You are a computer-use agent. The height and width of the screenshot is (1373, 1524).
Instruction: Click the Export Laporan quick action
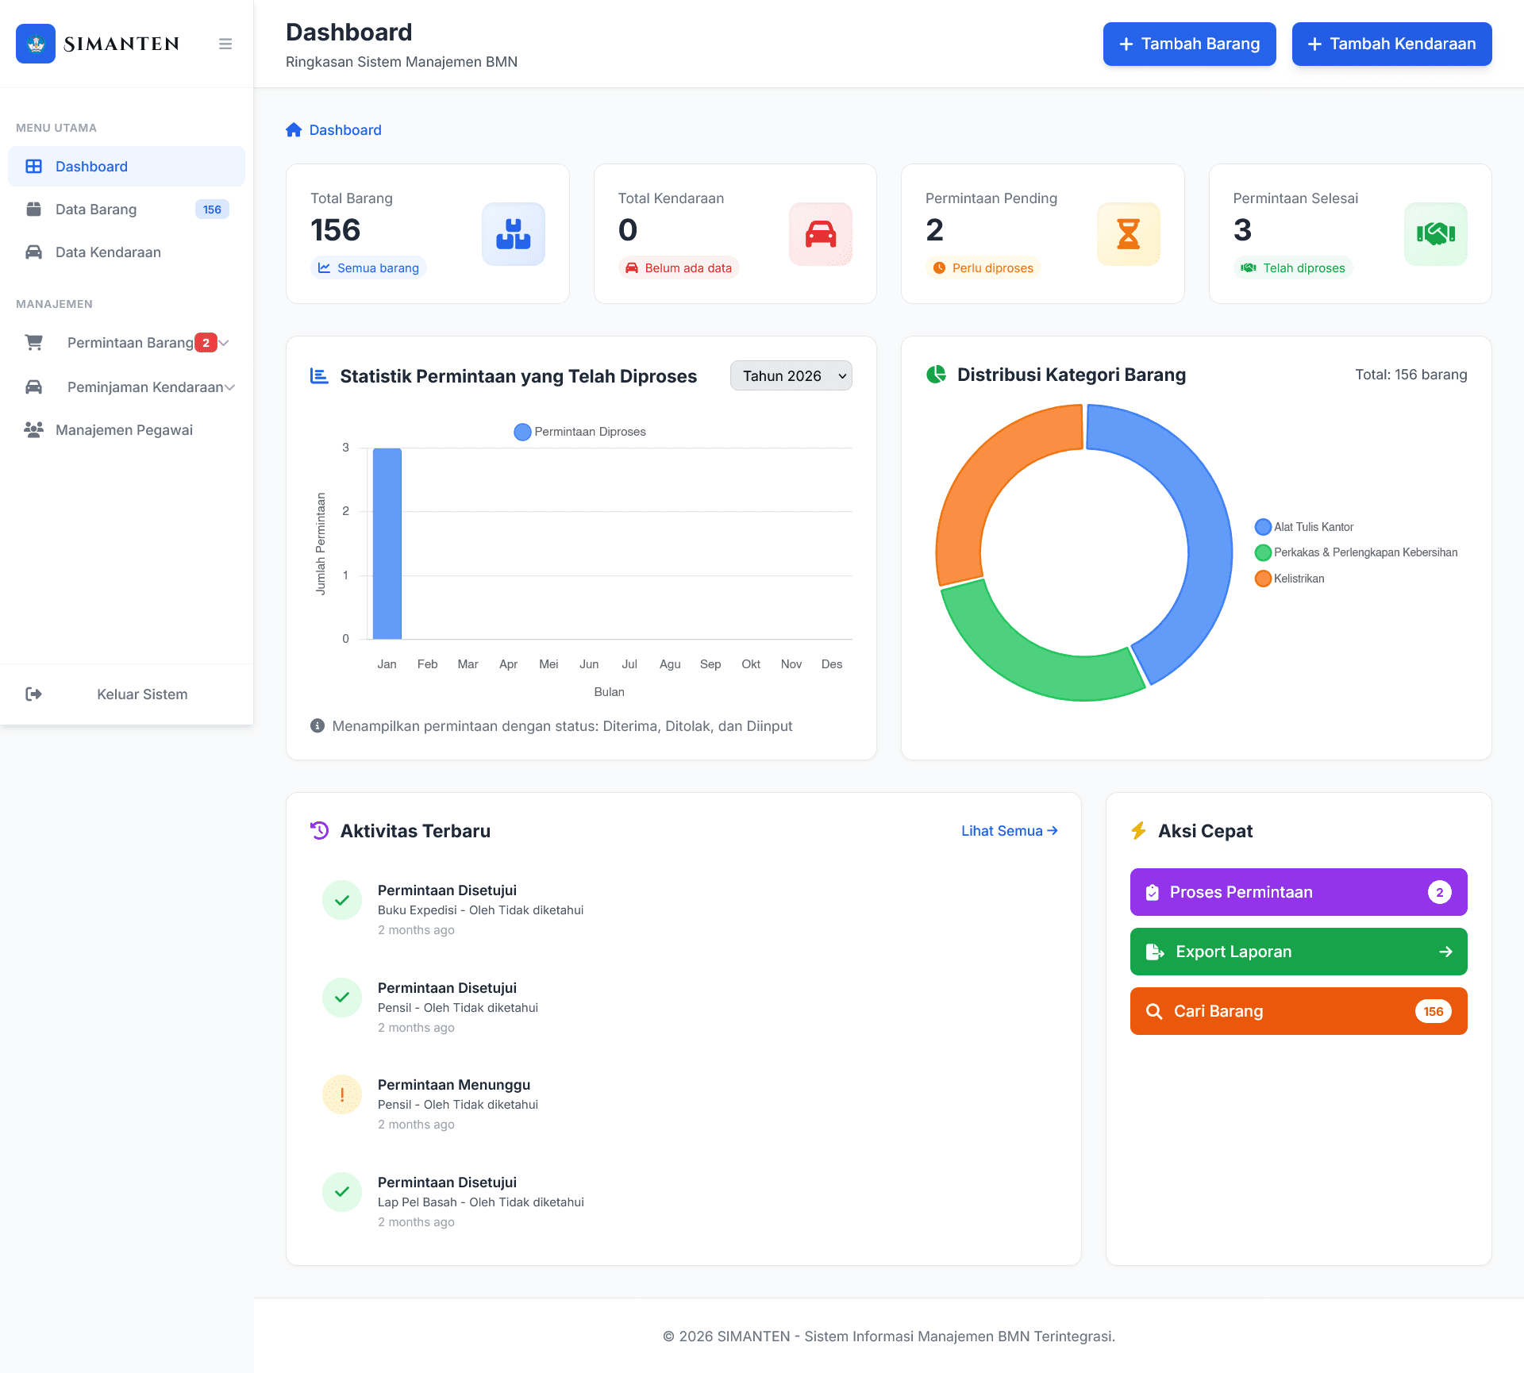tap(1298, 952)
